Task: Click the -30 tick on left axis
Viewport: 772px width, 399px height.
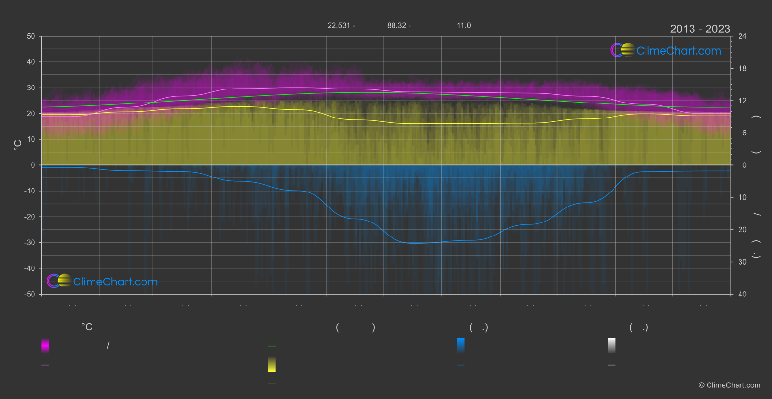Action: (x=30, y=243)
